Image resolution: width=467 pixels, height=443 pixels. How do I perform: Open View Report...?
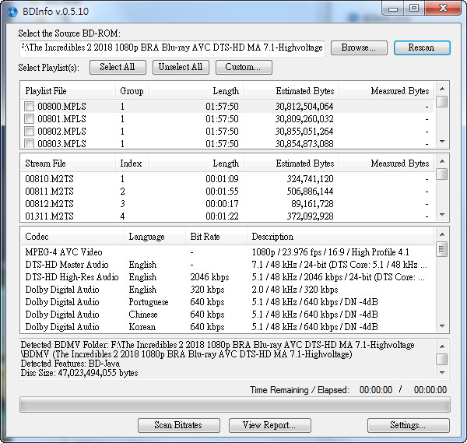coord(270,425)
